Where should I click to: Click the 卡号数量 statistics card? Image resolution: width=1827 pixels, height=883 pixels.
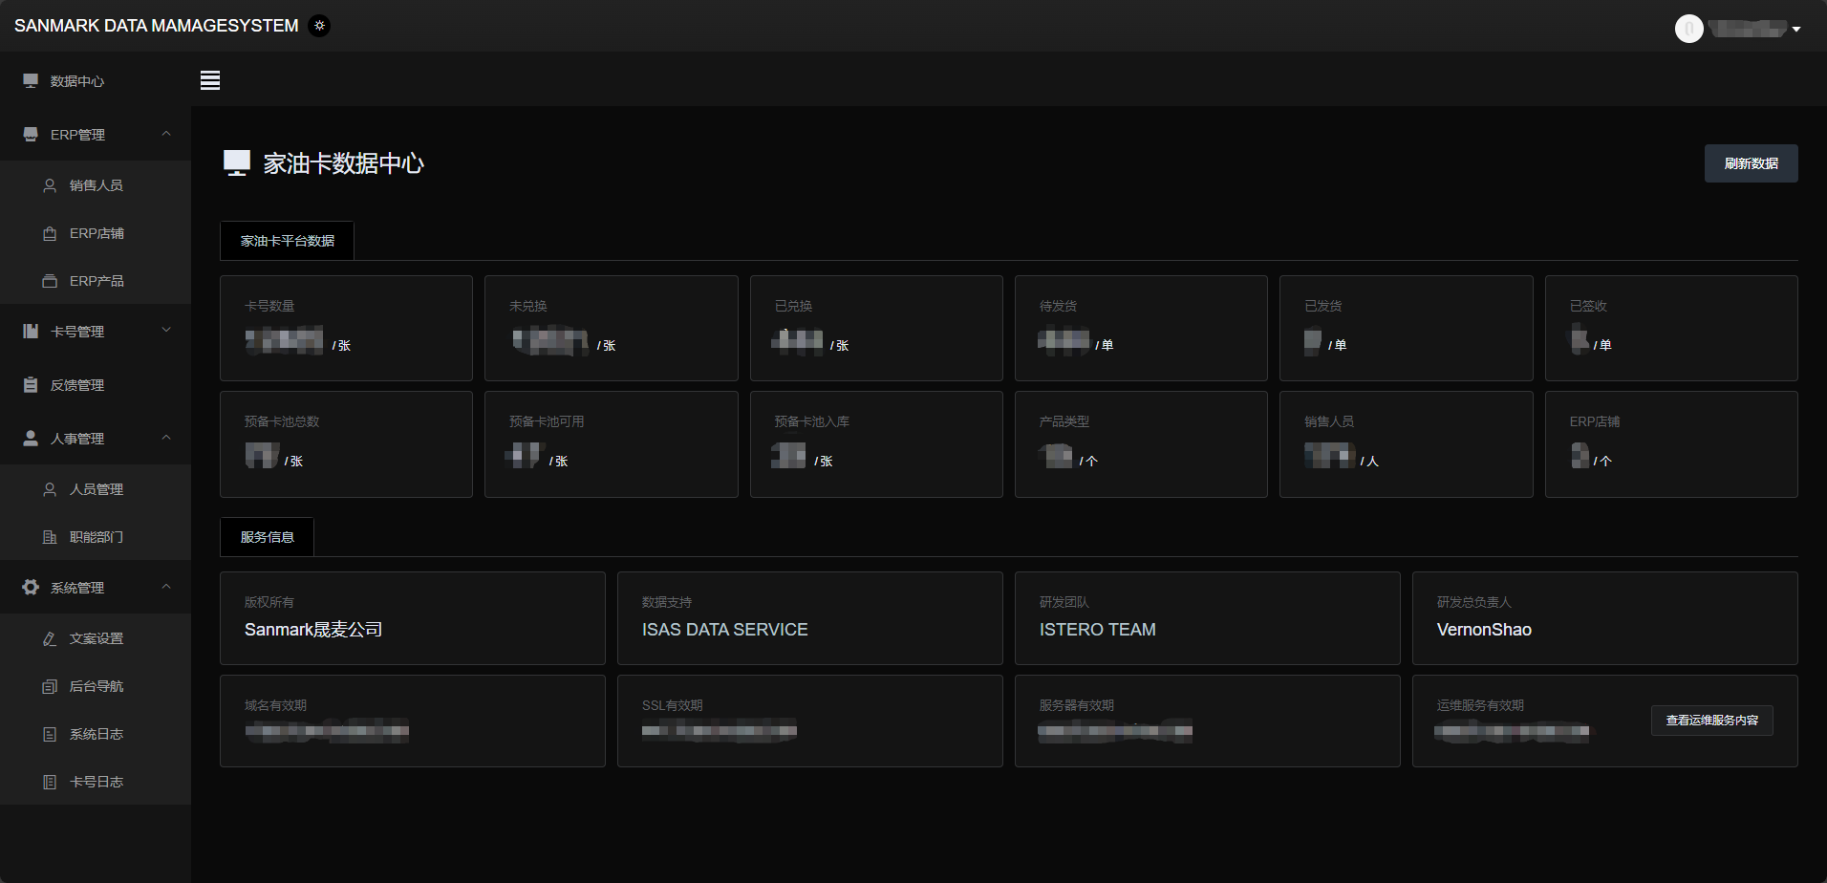pos(346,328)
